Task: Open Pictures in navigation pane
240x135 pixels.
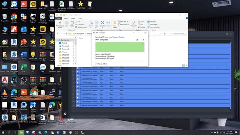Action: click(64, 52)
